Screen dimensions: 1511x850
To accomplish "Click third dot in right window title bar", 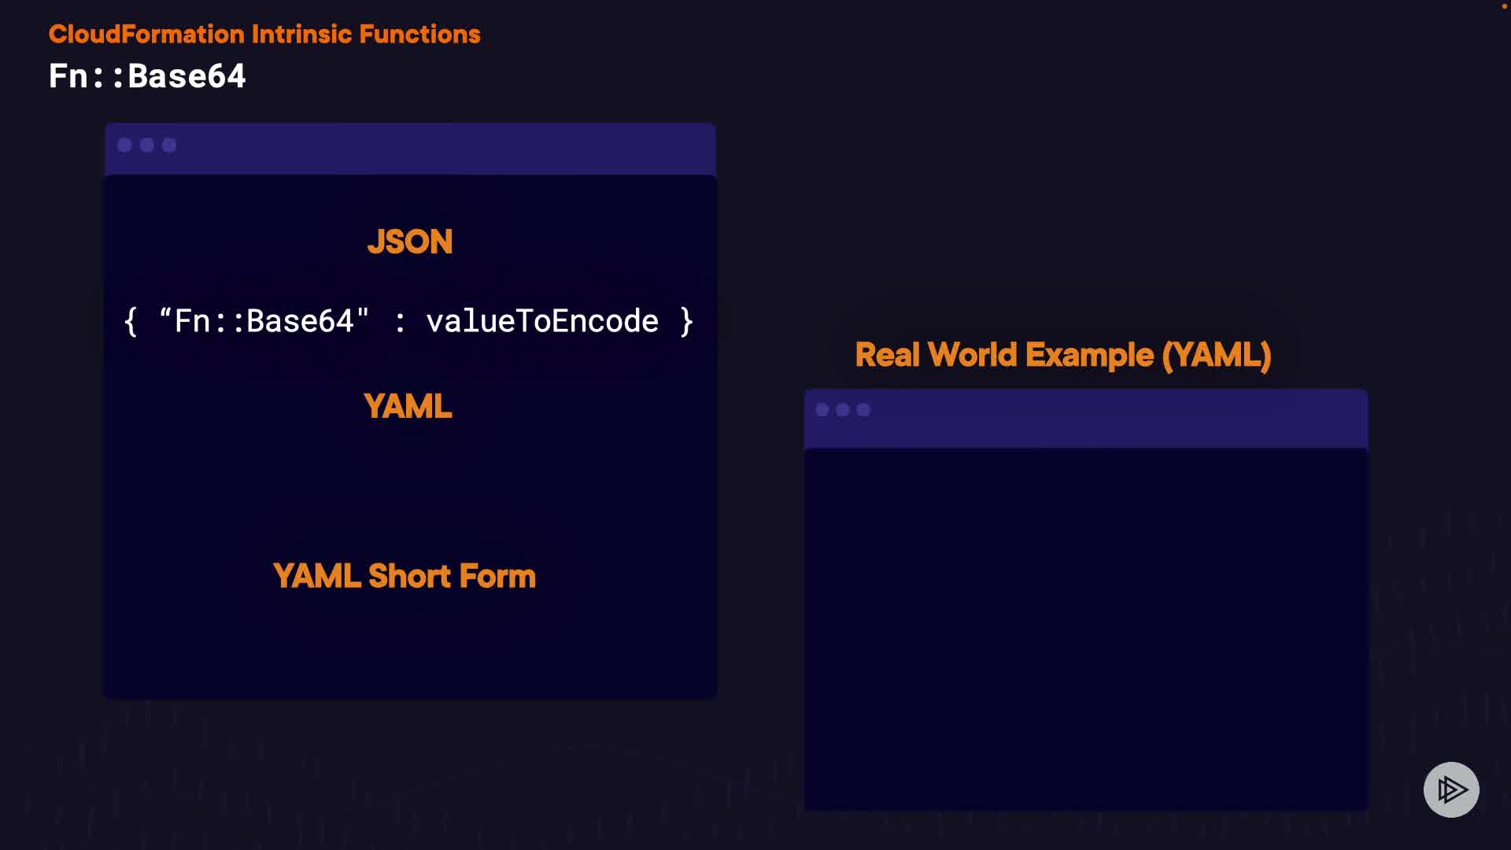I will pyautogui.click(x=863, y=410).
